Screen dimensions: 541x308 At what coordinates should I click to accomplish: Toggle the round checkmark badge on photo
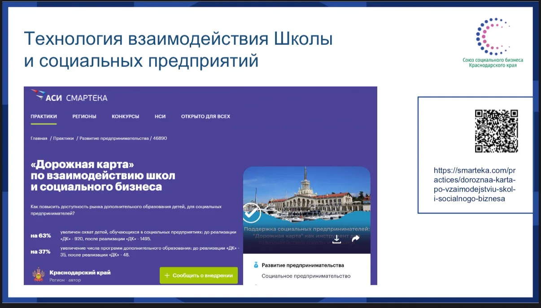[251, 213]
